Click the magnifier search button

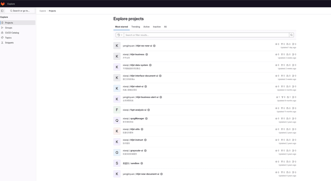pyautogui.click(x=291, y=35)
